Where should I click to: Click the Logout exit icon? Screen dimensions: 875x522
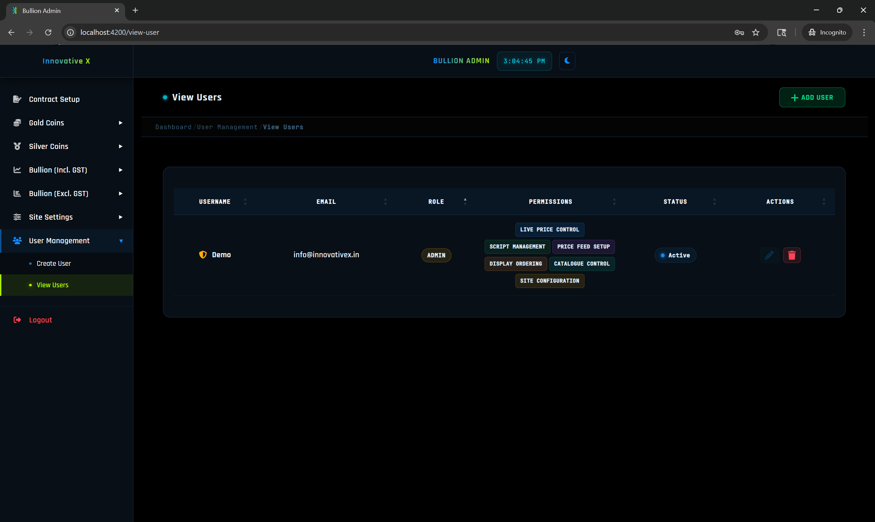coord(17,320)
